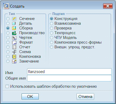This screenshot has width=116, height=104.
Task: Focus the empty Общее имя field
Action: click(x=69, y=78)
